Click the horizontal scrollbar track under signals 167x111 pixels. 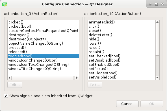pos(42,78)
